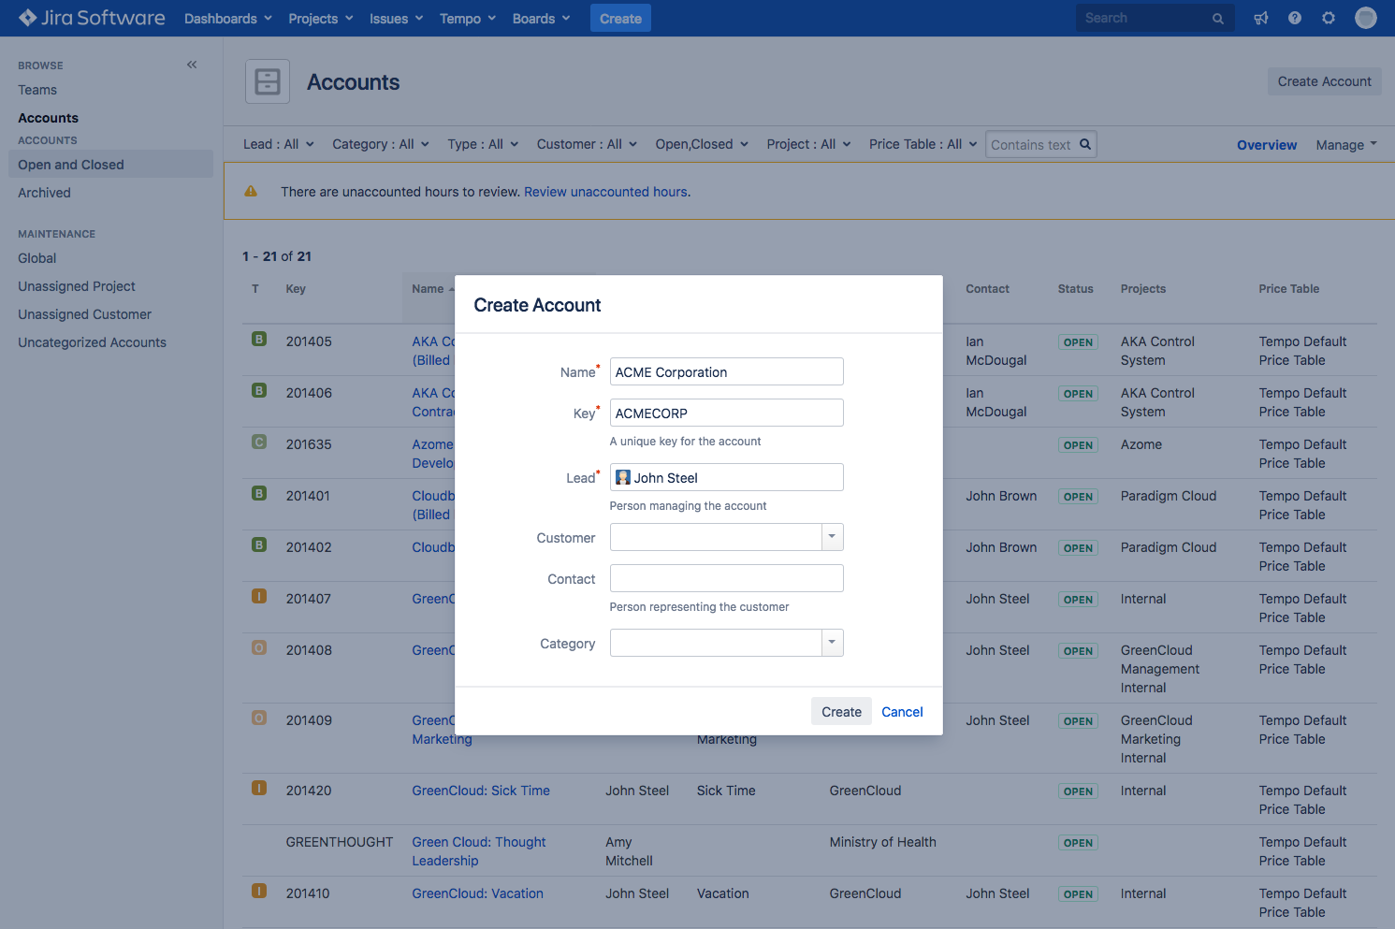Open the settings gear icon
The width and height of the screenshot is (1395, 929).
pyautogui.click(x=1329, y=18)
